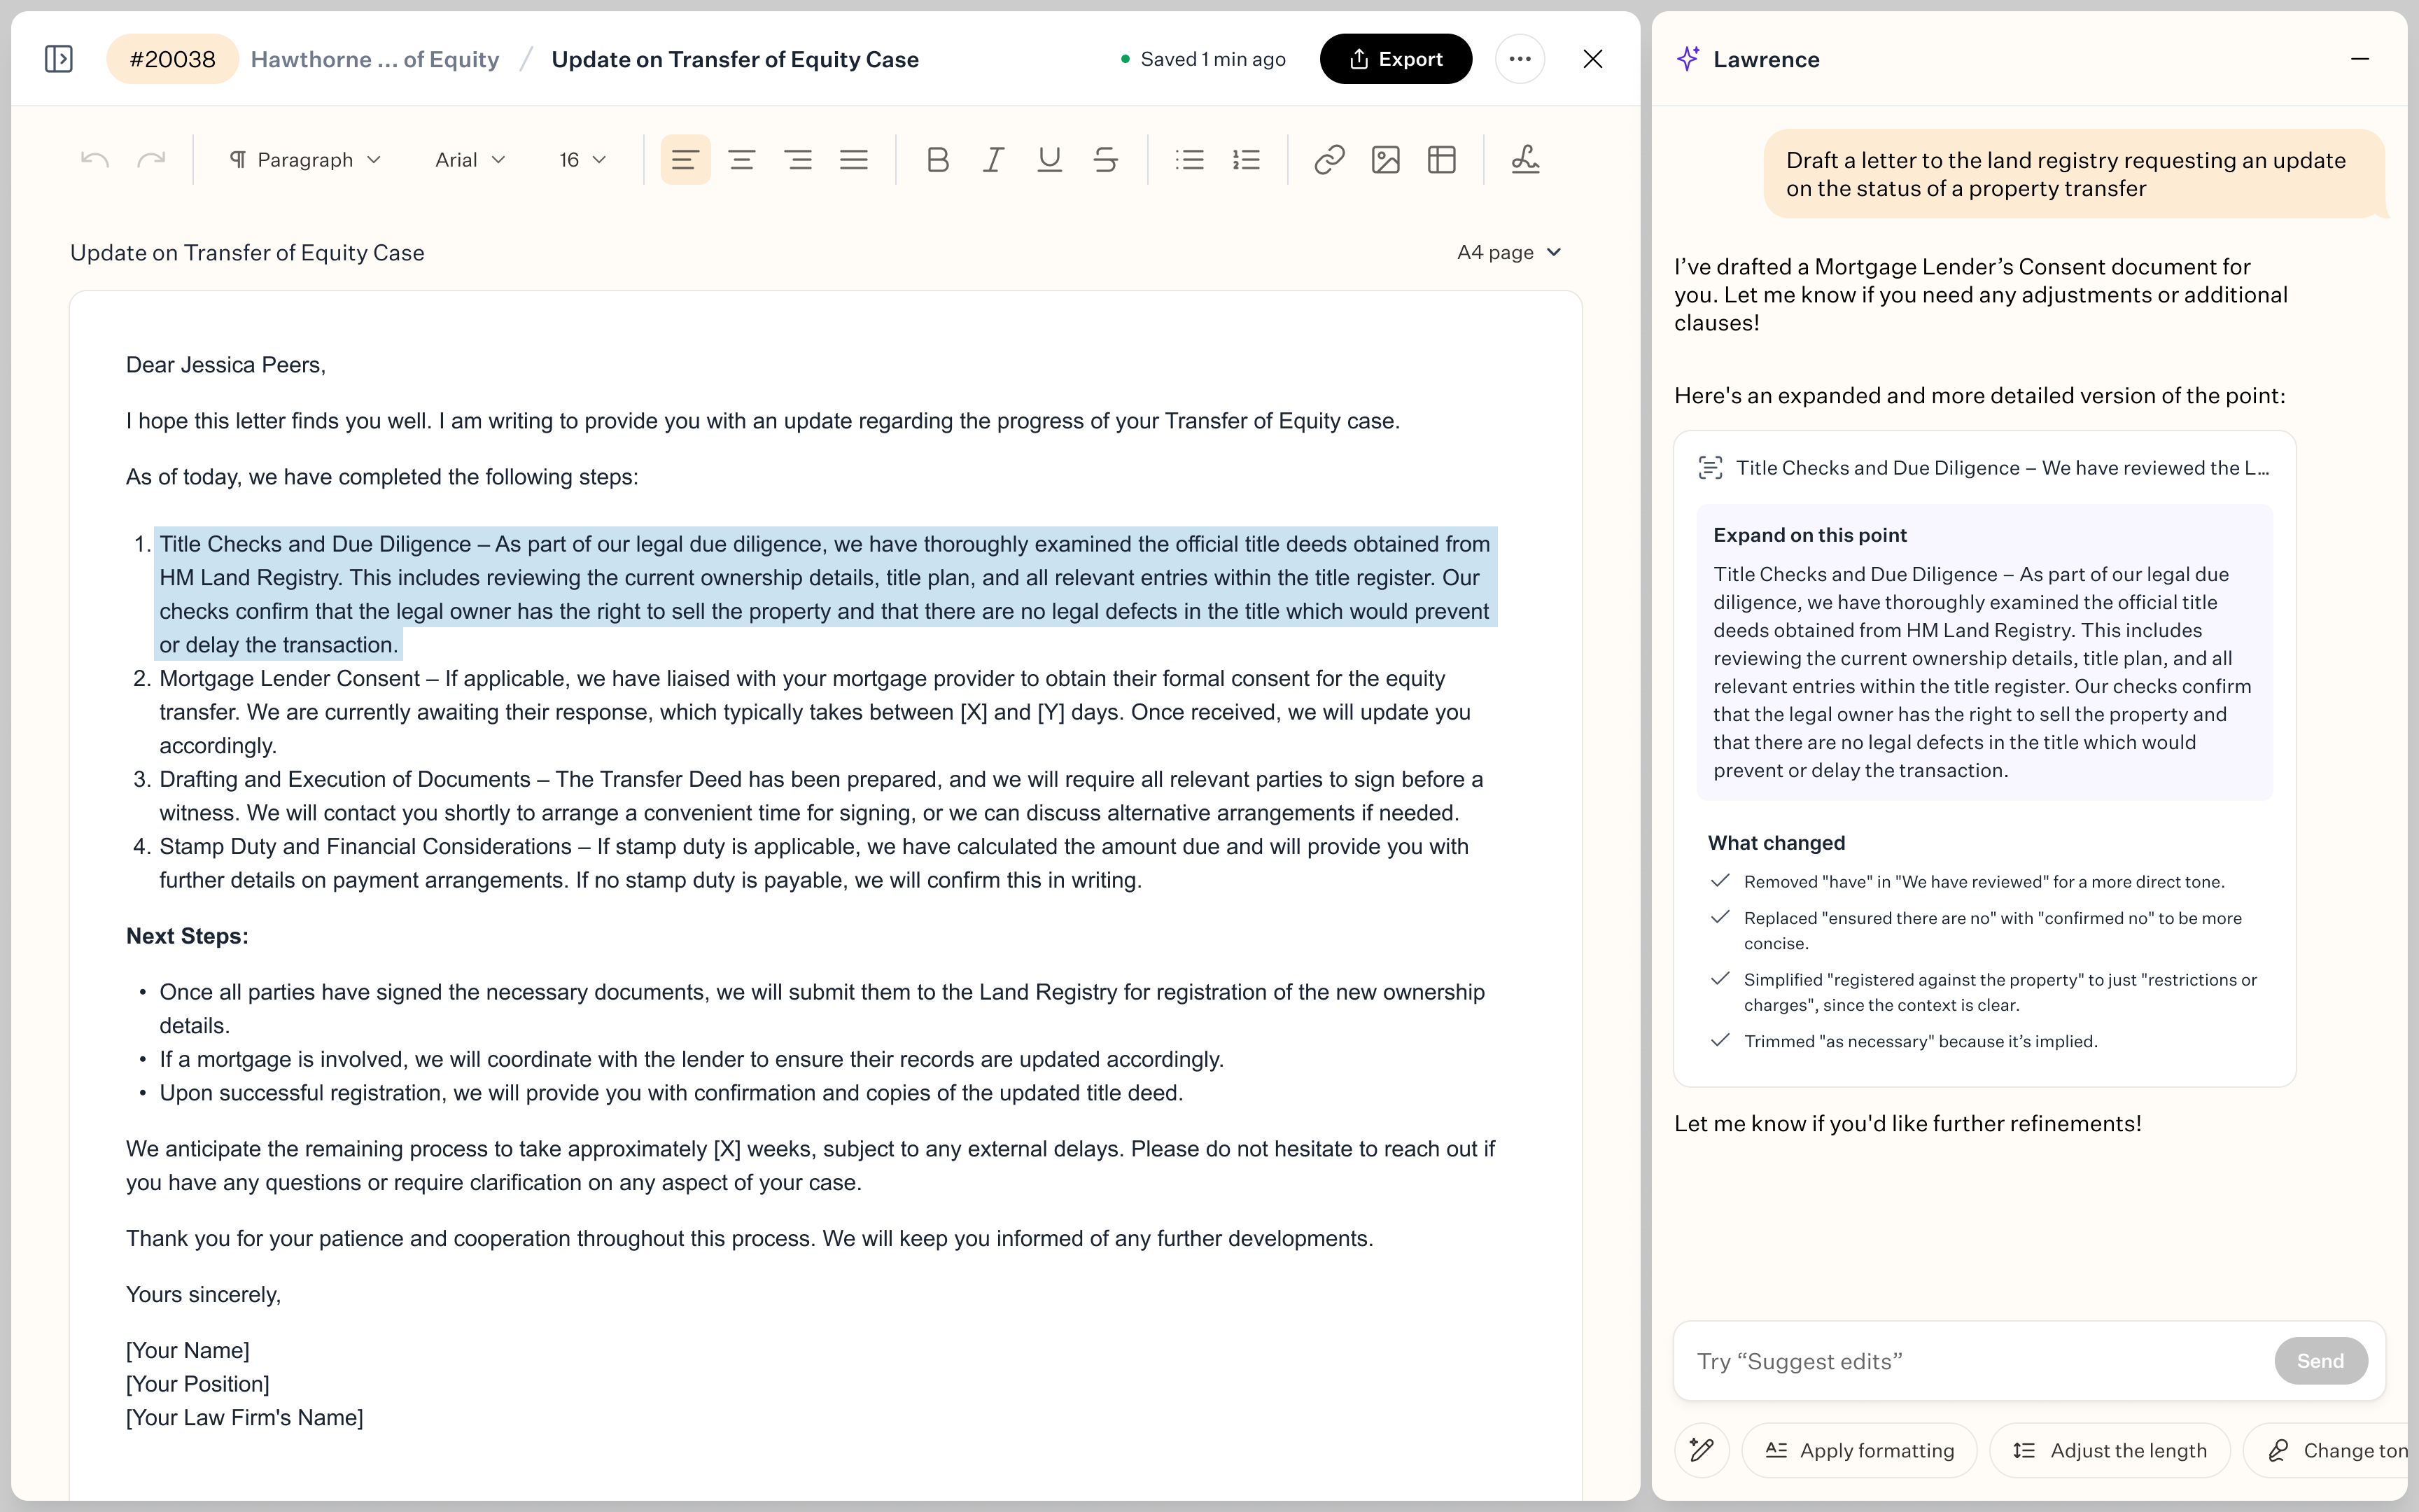
Task: Toggle the left sidebar panel icon
Action: click(59, 59)
